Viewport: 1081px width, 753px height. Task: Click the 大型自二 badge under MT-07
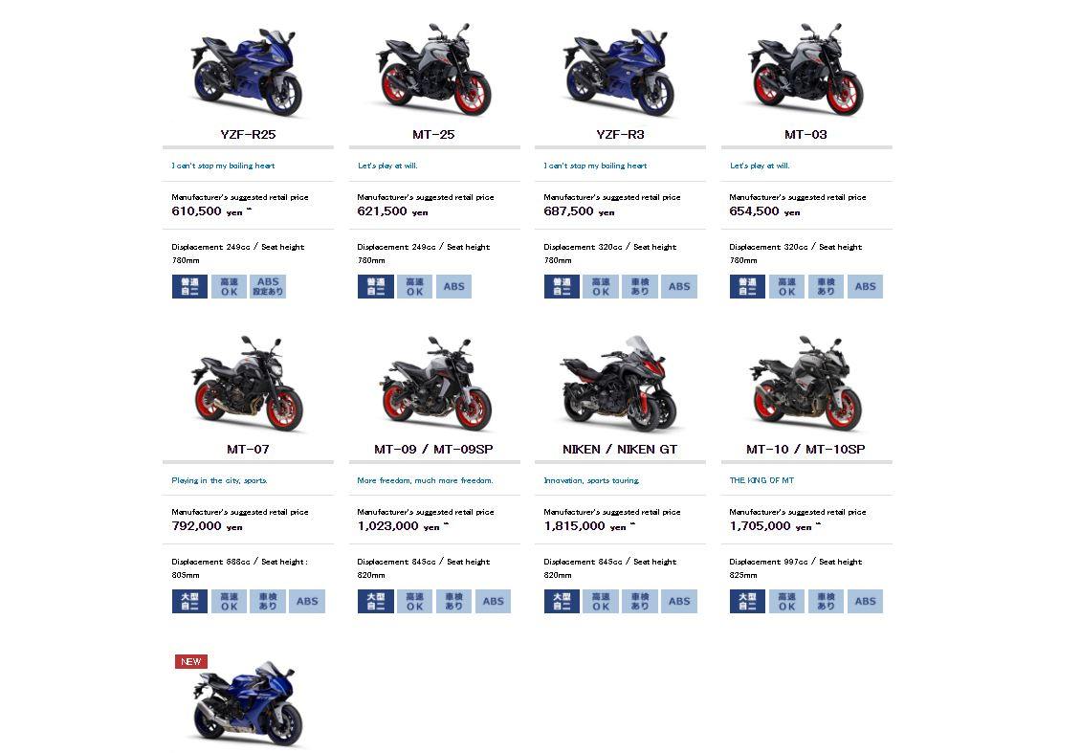pos(189,601)
